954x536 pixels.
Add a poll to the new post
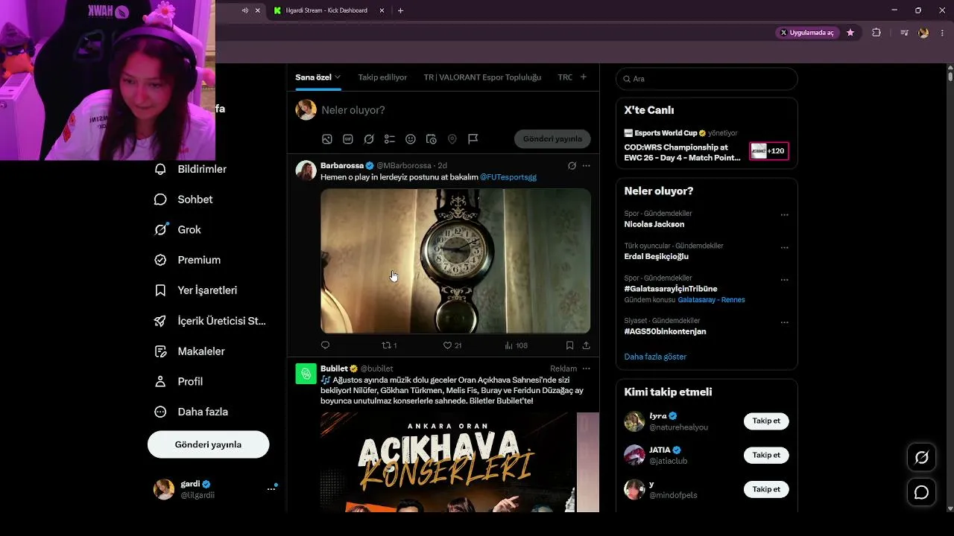389,139
